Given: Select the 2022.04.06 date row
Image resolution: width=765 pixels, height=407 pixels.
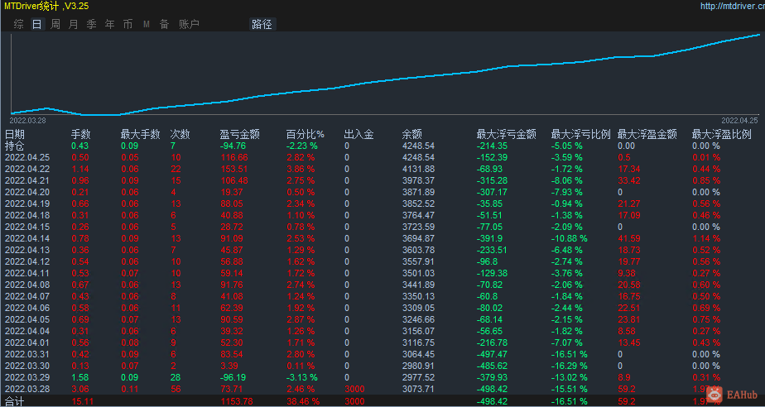Looking at the screenshot, I should [x=26, y=308].
